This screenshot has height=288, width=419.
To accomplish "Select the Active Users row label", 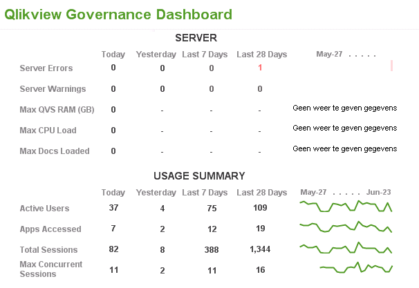I will pyautogui.click(x=44, y=208).
